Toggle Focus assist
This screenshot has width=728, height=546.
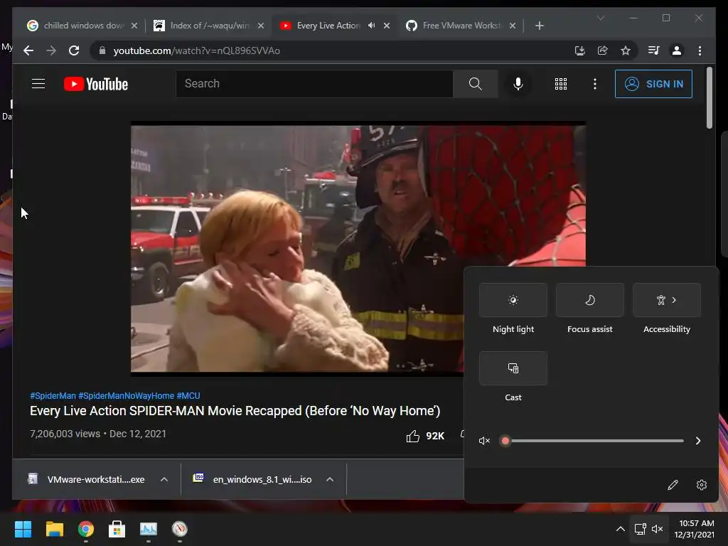point(589,300)
